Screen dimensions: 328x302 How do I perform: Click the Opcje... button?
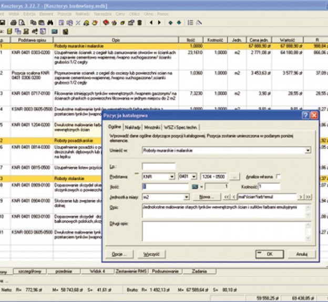(119, 254)
